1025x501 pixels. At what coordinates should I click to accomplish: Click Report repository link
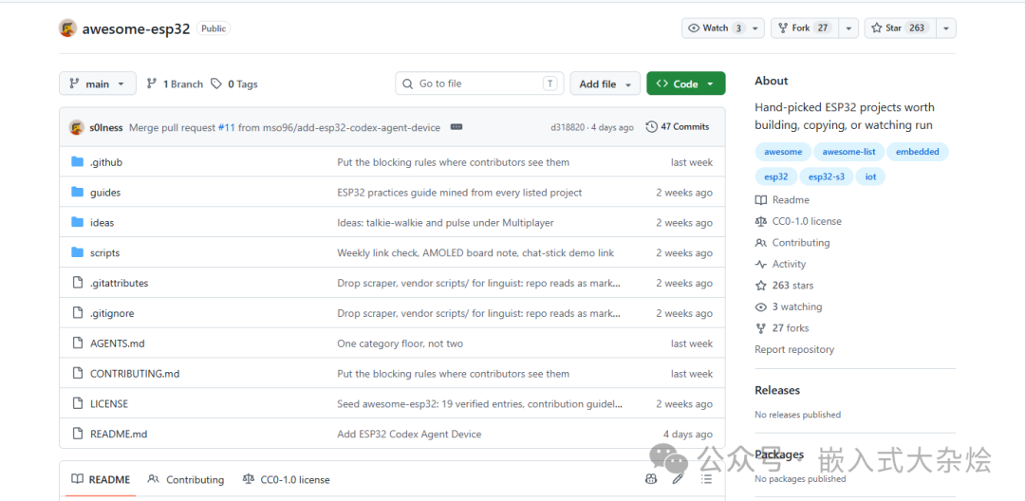(x=794, y=349)
